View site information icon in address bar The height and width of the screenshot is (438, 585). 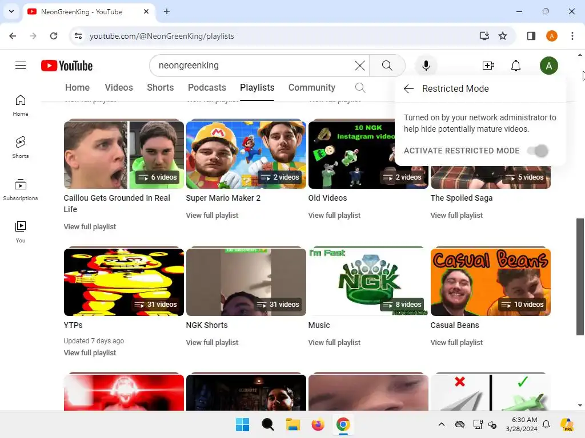coord(78,36)
